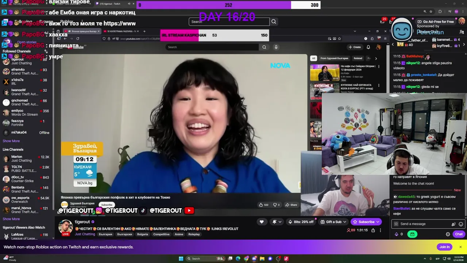
Task: Open YouTube notifications bell
Action: pos(368,47)
